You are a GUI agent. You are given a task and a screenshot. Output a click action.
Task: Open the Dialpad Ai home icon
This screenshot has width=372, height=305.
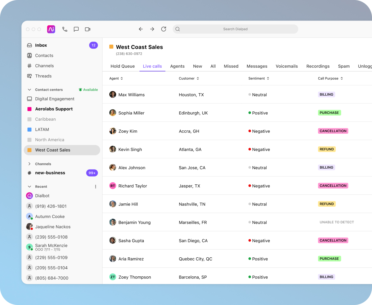click(x=51, y=29)
